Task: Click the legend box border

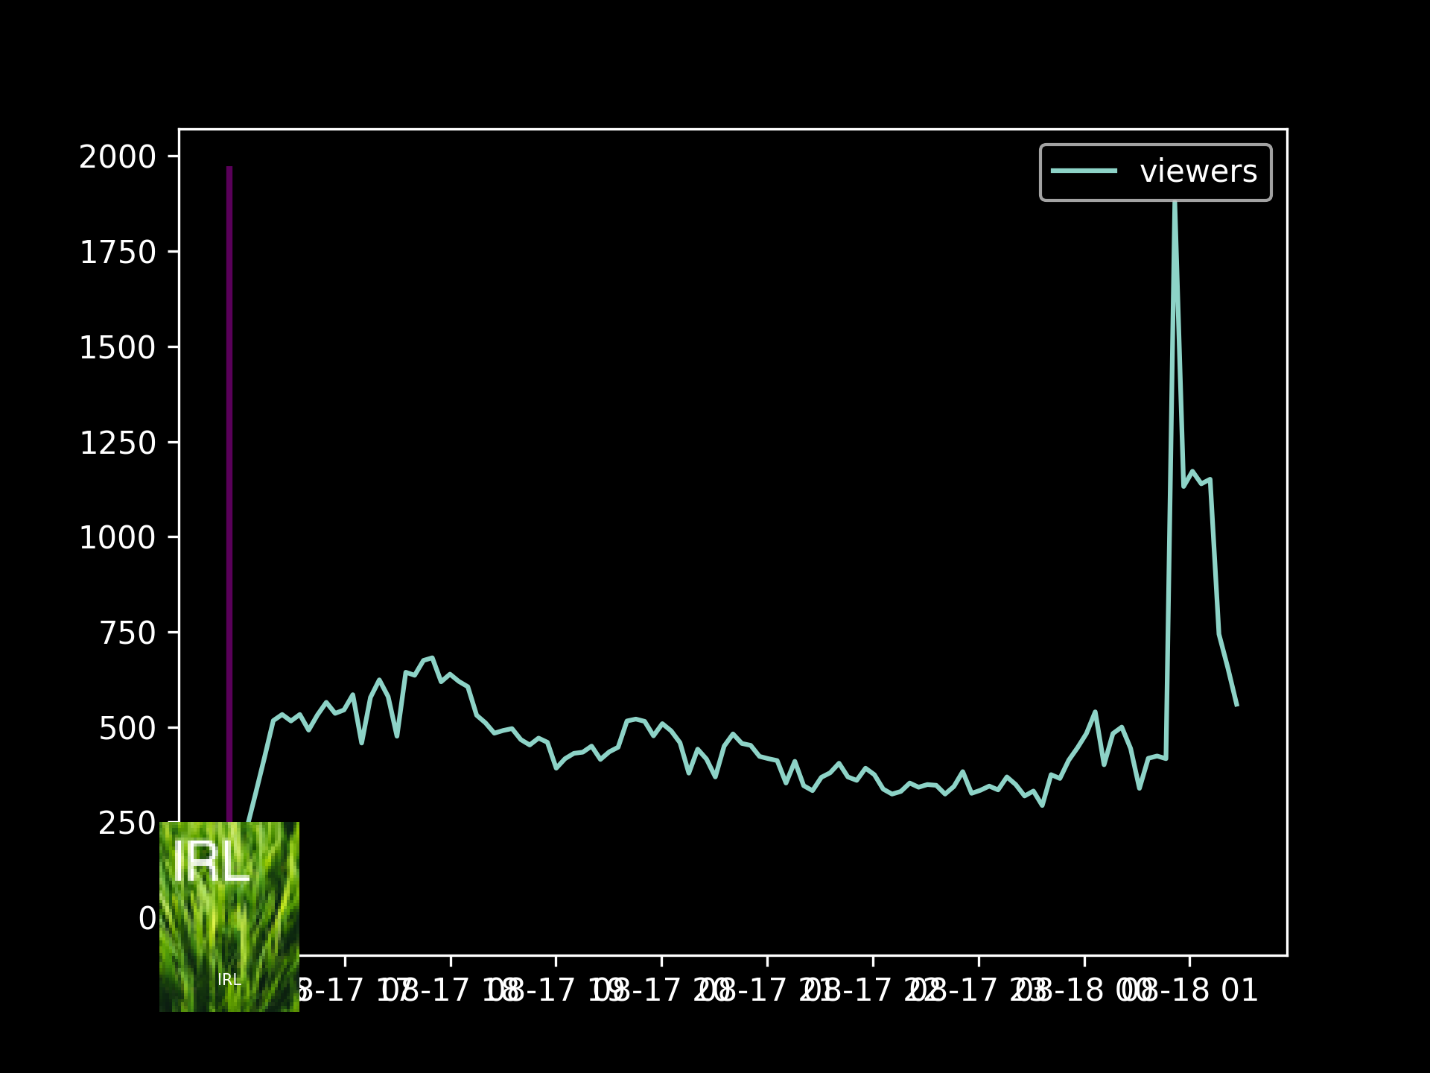Action: 1154,145
